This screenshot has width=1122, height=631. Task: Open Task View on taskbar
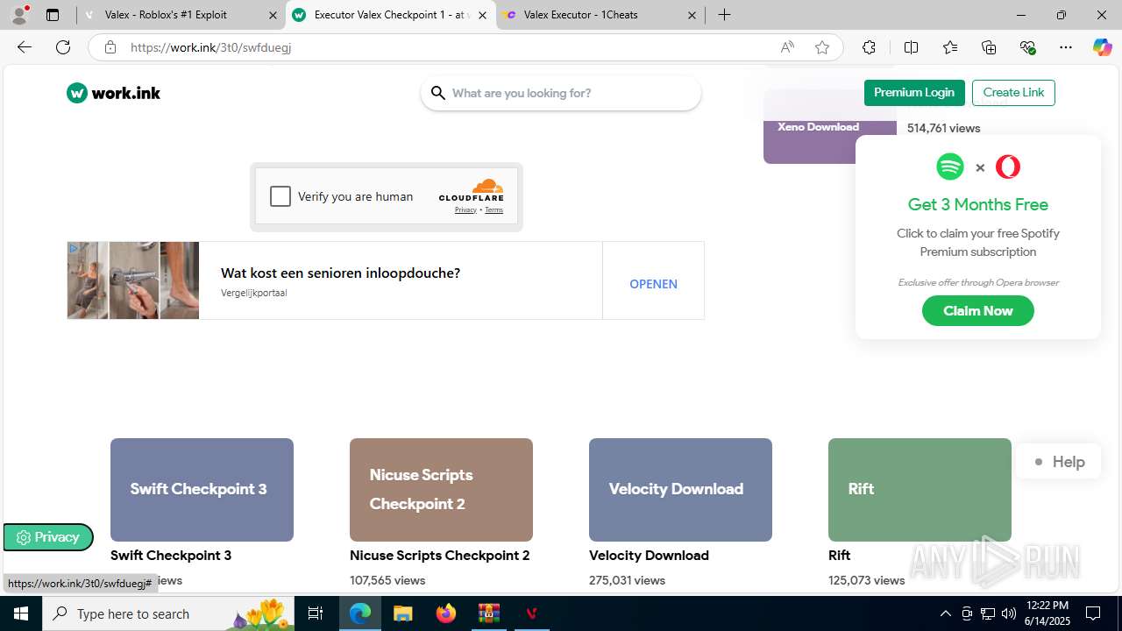pyautogui.click(x=316, y=613)
